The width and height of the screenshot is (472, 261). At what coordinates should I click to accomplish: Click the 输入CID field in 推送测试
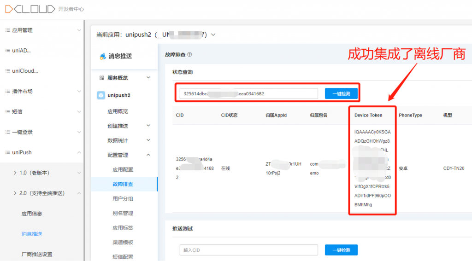pyautogui.click(x=248, y=250)
